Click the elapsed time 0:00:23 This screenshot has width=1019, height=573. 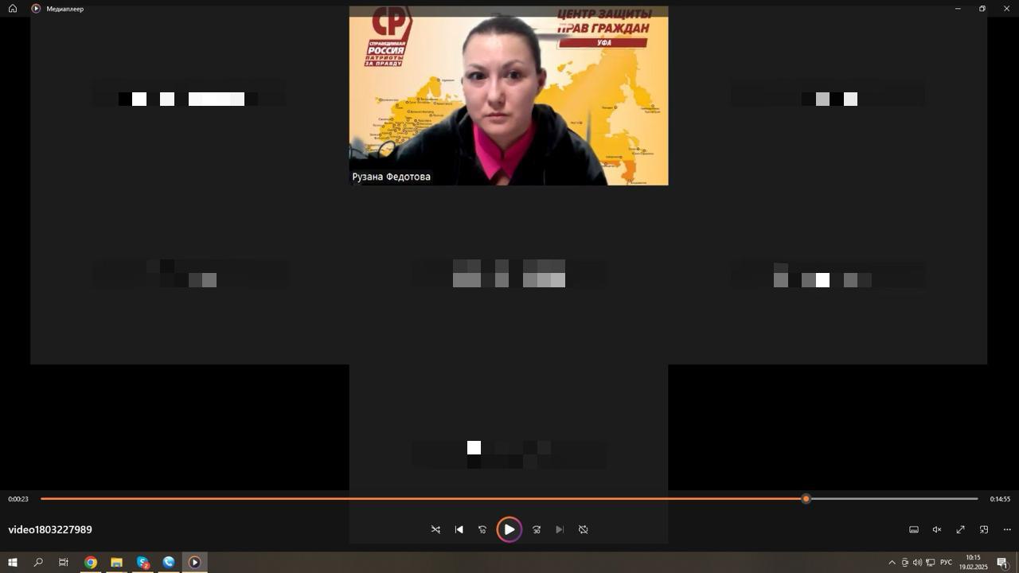[18, 499]
